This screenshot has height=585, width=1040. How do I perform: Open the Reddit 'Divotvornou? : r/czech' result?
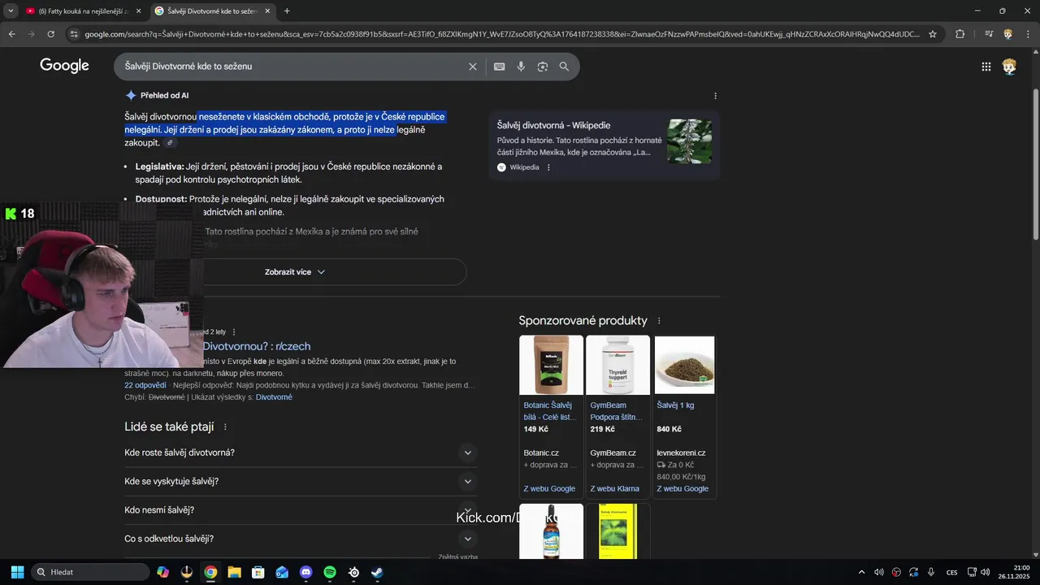(256, 346)
